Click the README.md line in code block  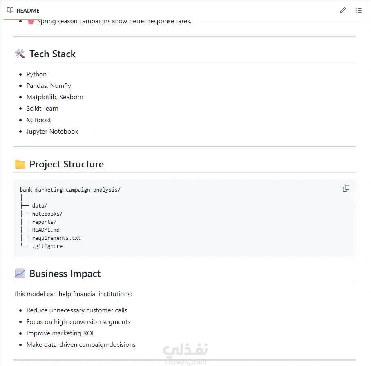(x=46, y=230)
